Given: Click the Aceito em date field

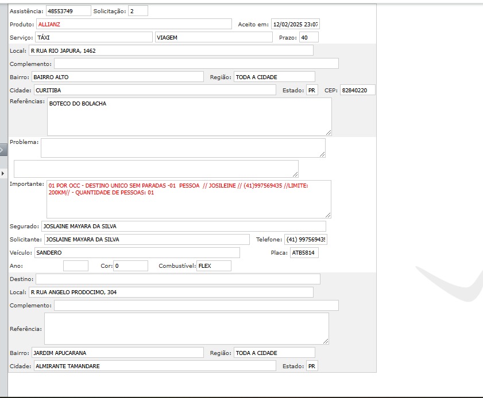Looking at the screenshot, I should [x=295, y=24].
